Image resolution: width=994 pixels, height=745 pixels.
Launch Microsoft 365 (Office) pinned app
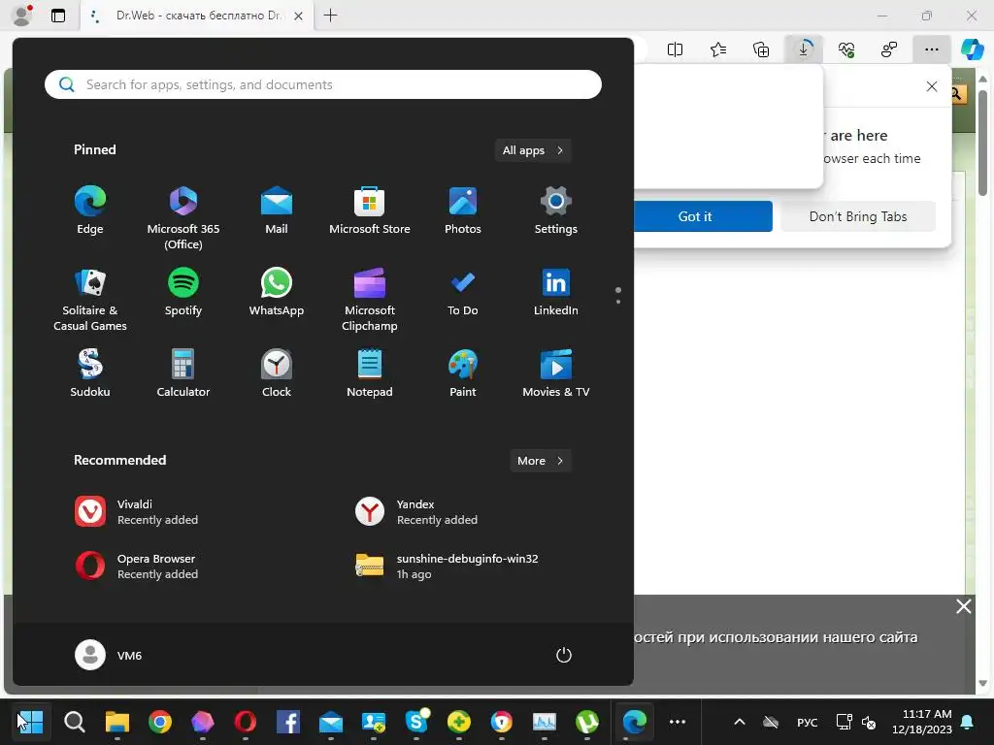click(183, 218)
